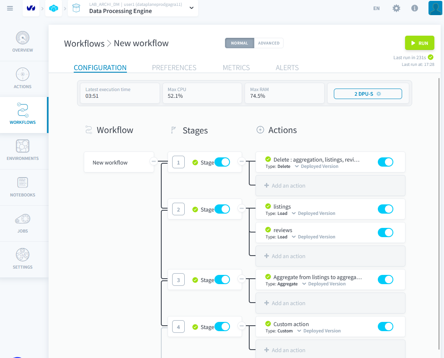Switch to Advanced mode
Screen dimensions: 444x358
[268, 43]
